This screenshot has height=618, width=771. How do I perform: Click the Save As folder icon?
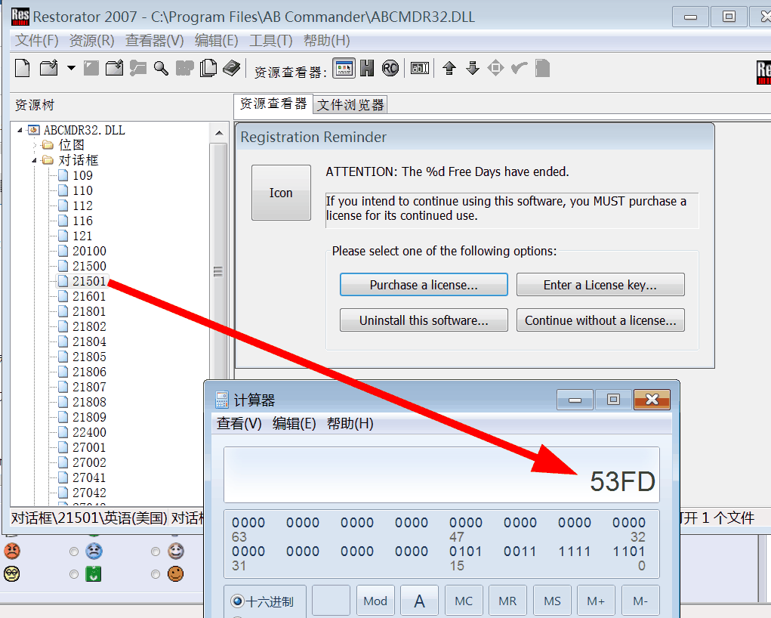[115, 68]
